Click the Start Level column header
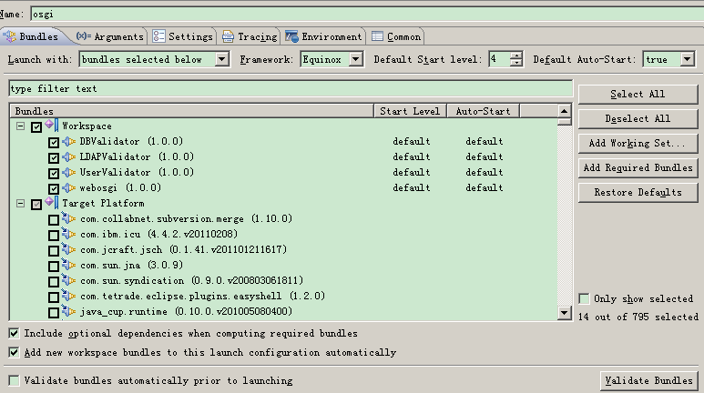The height and width of the screenshot is (393, 704). point(410,111)
